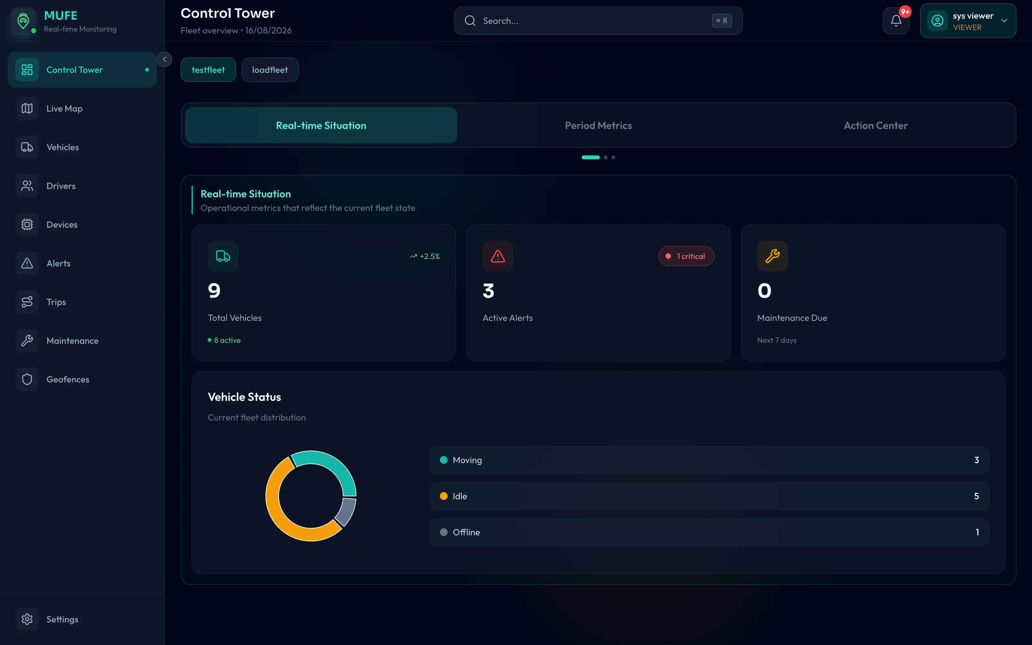1032x645 pixels.
Task: Click the Offline status row label
Action: coord(466,532)
